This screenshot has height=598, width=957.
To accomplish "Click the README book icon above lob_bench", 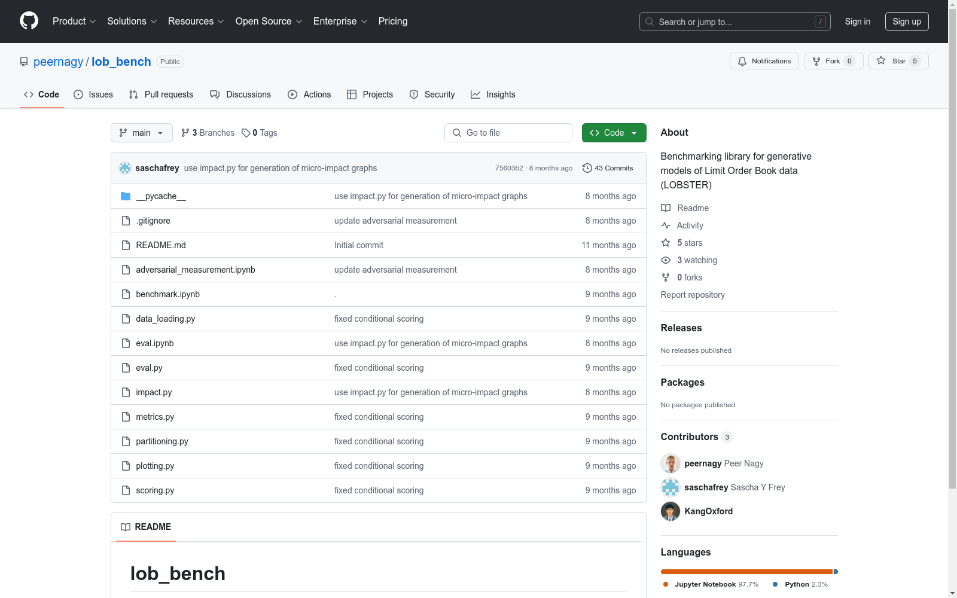I will click(126, 527).
